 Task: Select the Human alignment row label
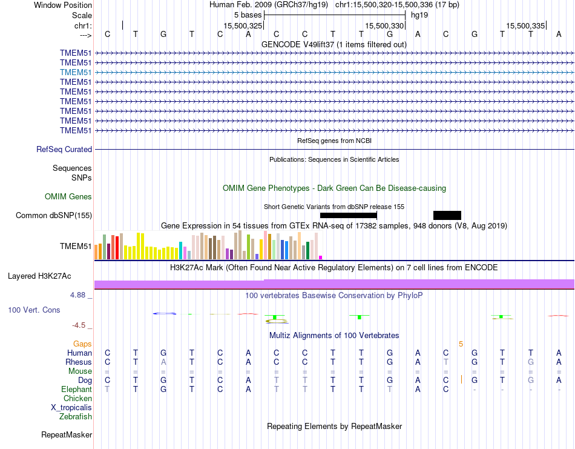(79, 353)
